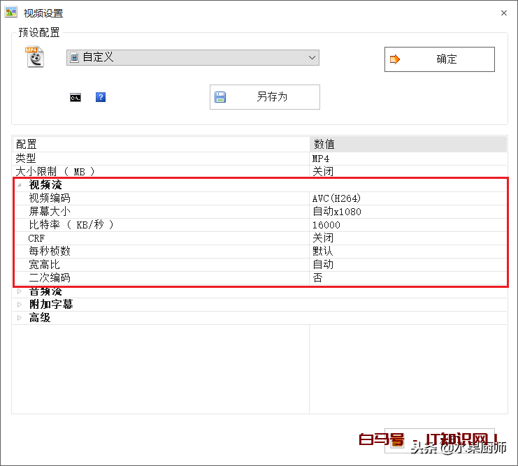Screen dimensions: 518x466
Task: Click the 默认 frame rate value
Action: coord(323,252)
